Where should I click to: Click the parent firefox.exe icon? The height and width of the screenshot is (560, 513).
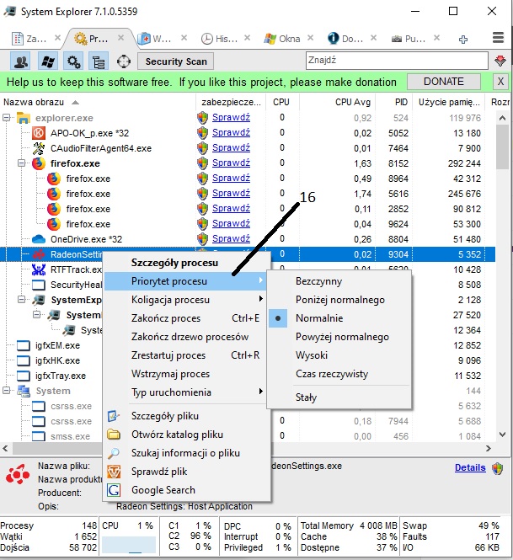39,163
